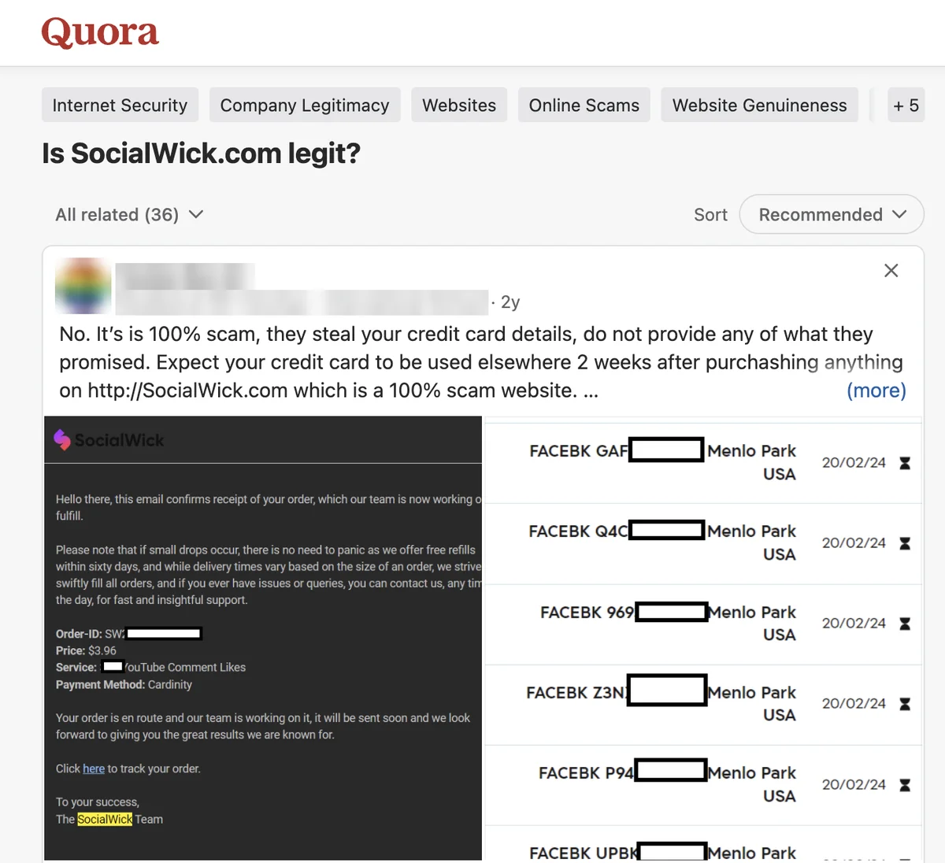The image size is (945, 863).
Task: Click the FACEBK P94 transaction name
Action: [587, 773]
